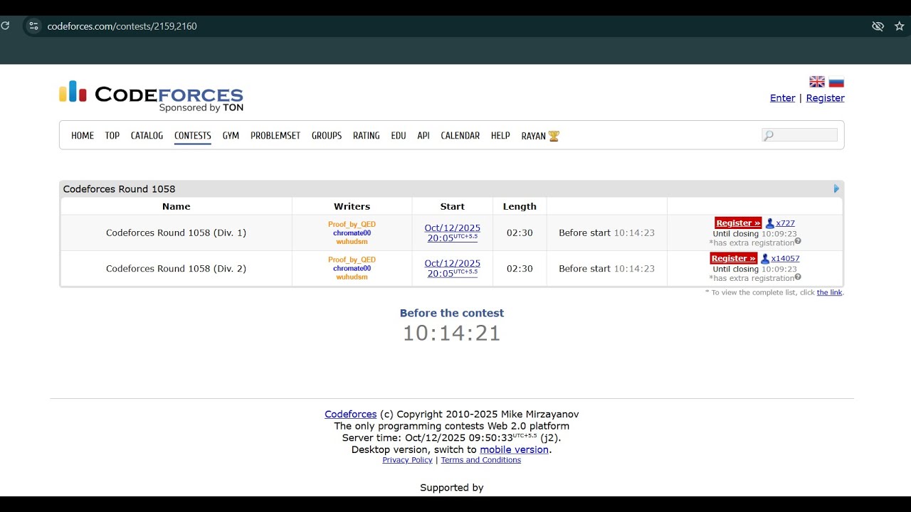Image resolution: width=911 pixels, height=512 pixels.
Task: Open wuhudsm profile in Div. 2 row
Action: click(352, 277)
